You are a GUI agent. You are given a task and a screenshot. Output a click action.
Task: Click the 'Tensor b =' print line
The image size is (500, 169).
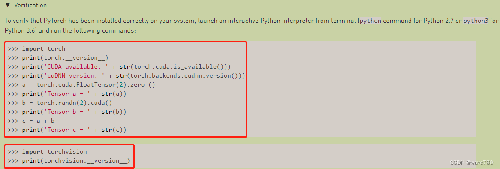point(67,112)
